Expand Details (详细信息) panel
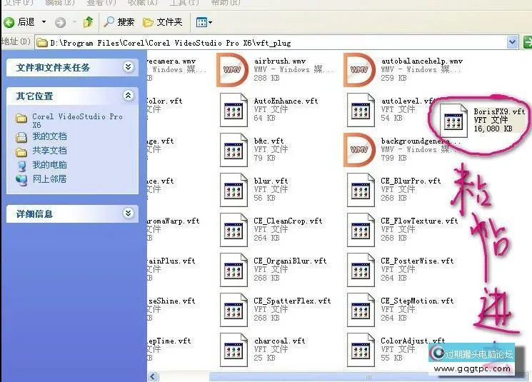The height and width of the screenshot is (382, 532). (x=129, y=213)
